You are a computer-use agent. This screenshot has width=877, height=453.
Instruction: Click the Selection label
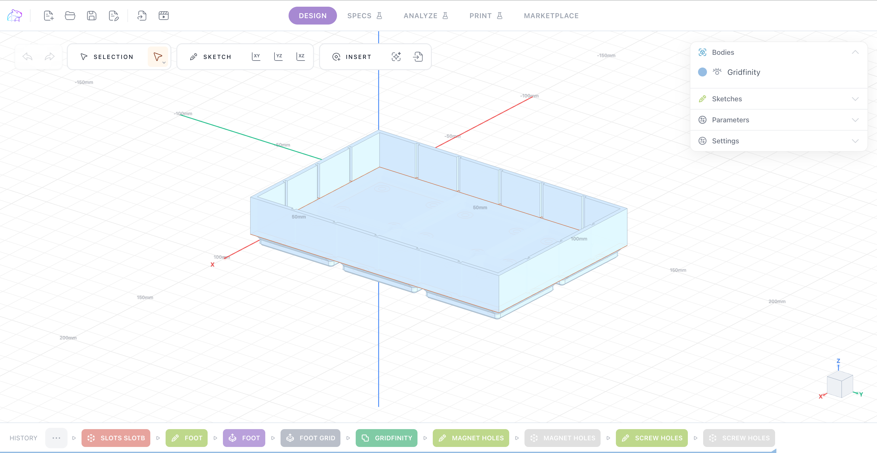(x=113, y=57)
